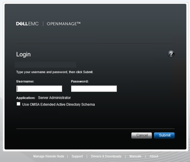Open the Support link
The height and width of the screenshot is (162, 190).
point(77,156)
